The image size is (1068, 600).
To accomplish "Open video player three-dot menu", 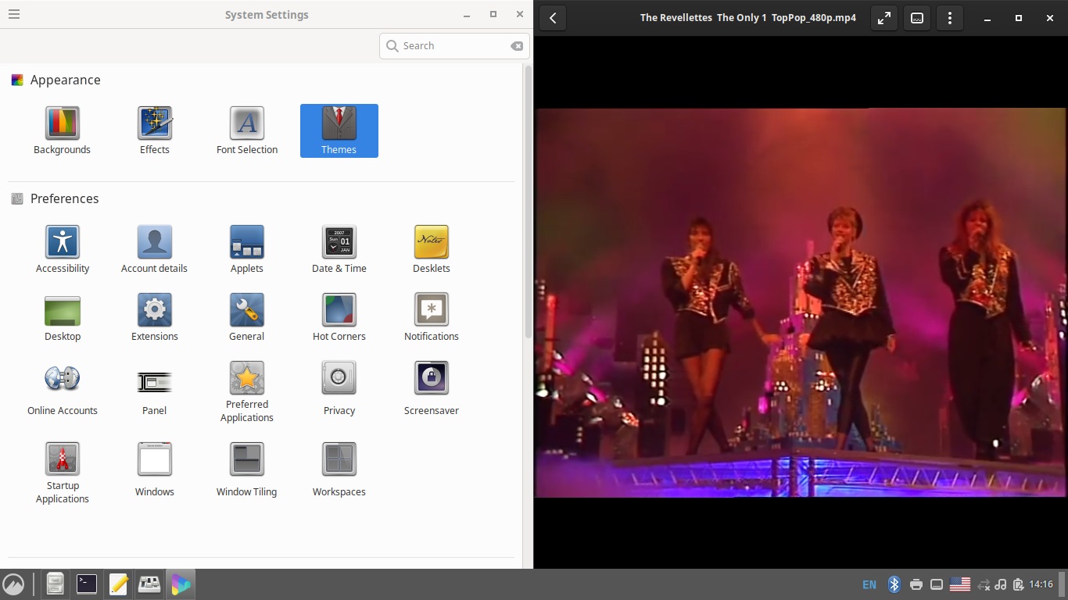I will [950, 18].
